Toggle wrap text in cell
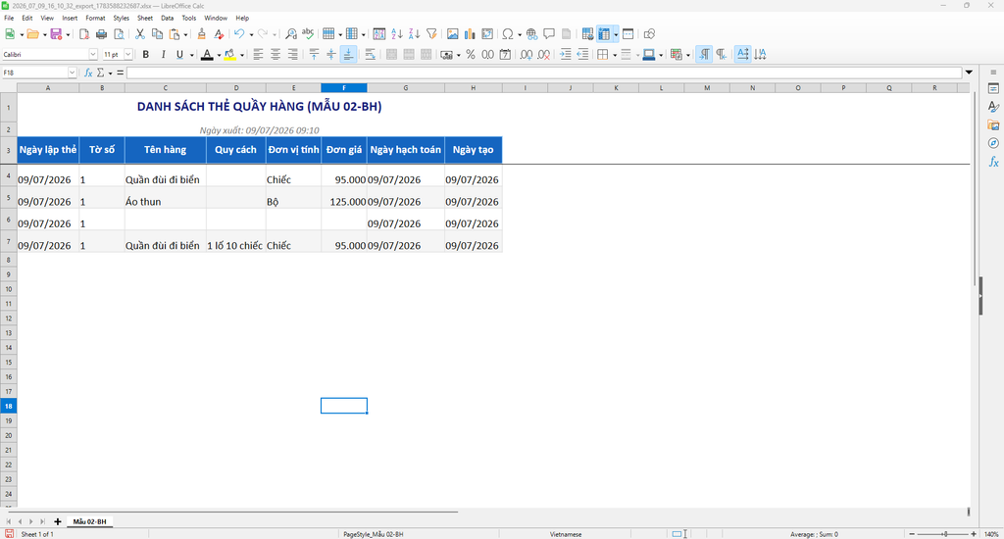The width and height of the screenshot is (1004, 539). (370, 55)
